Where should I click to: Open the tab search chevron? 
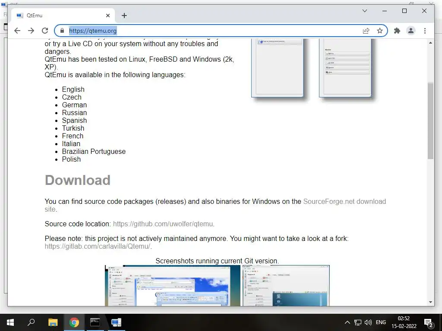point(364,11)
